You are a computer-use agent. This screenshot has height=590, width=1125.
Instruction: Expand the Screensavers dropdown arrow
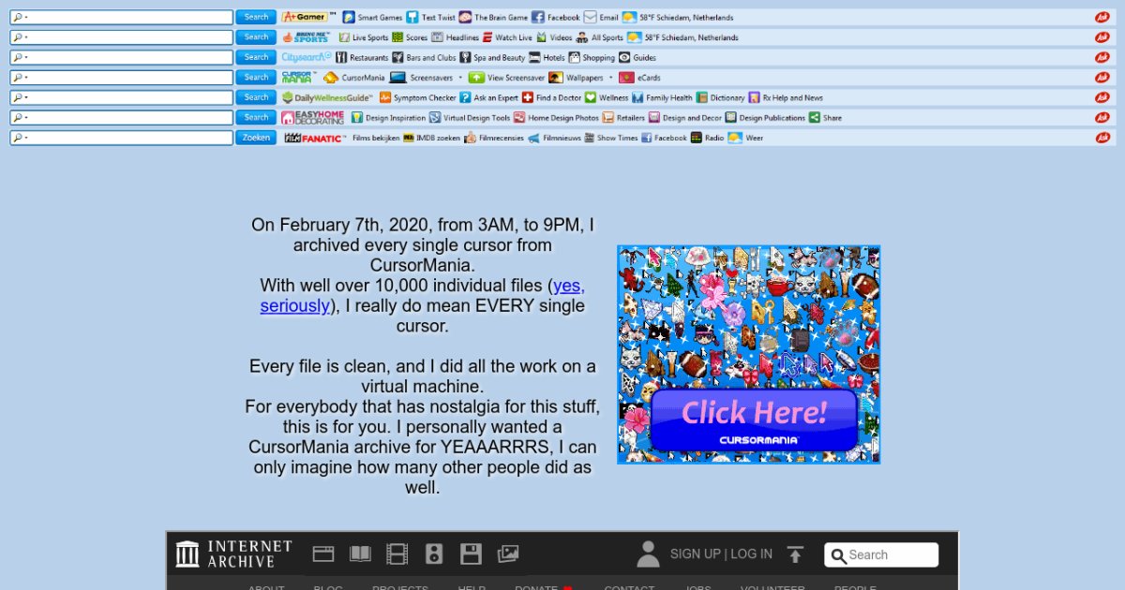[459, 78]
